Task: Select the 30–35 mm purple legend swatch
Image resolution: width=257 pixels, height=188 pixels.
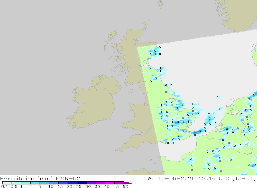Action: [x=91, y=183]
